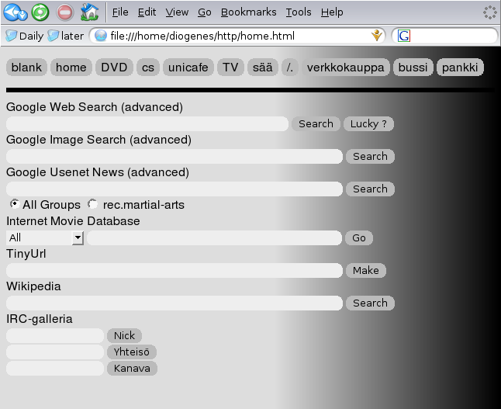Screen dimensions: 501x409
Task: Open the sää weather link
Action: 263,68
